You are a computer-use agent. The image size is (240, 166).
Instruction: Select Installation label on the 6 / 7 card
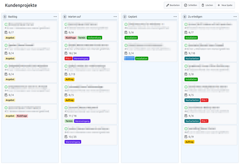click(x=191, y=38)
